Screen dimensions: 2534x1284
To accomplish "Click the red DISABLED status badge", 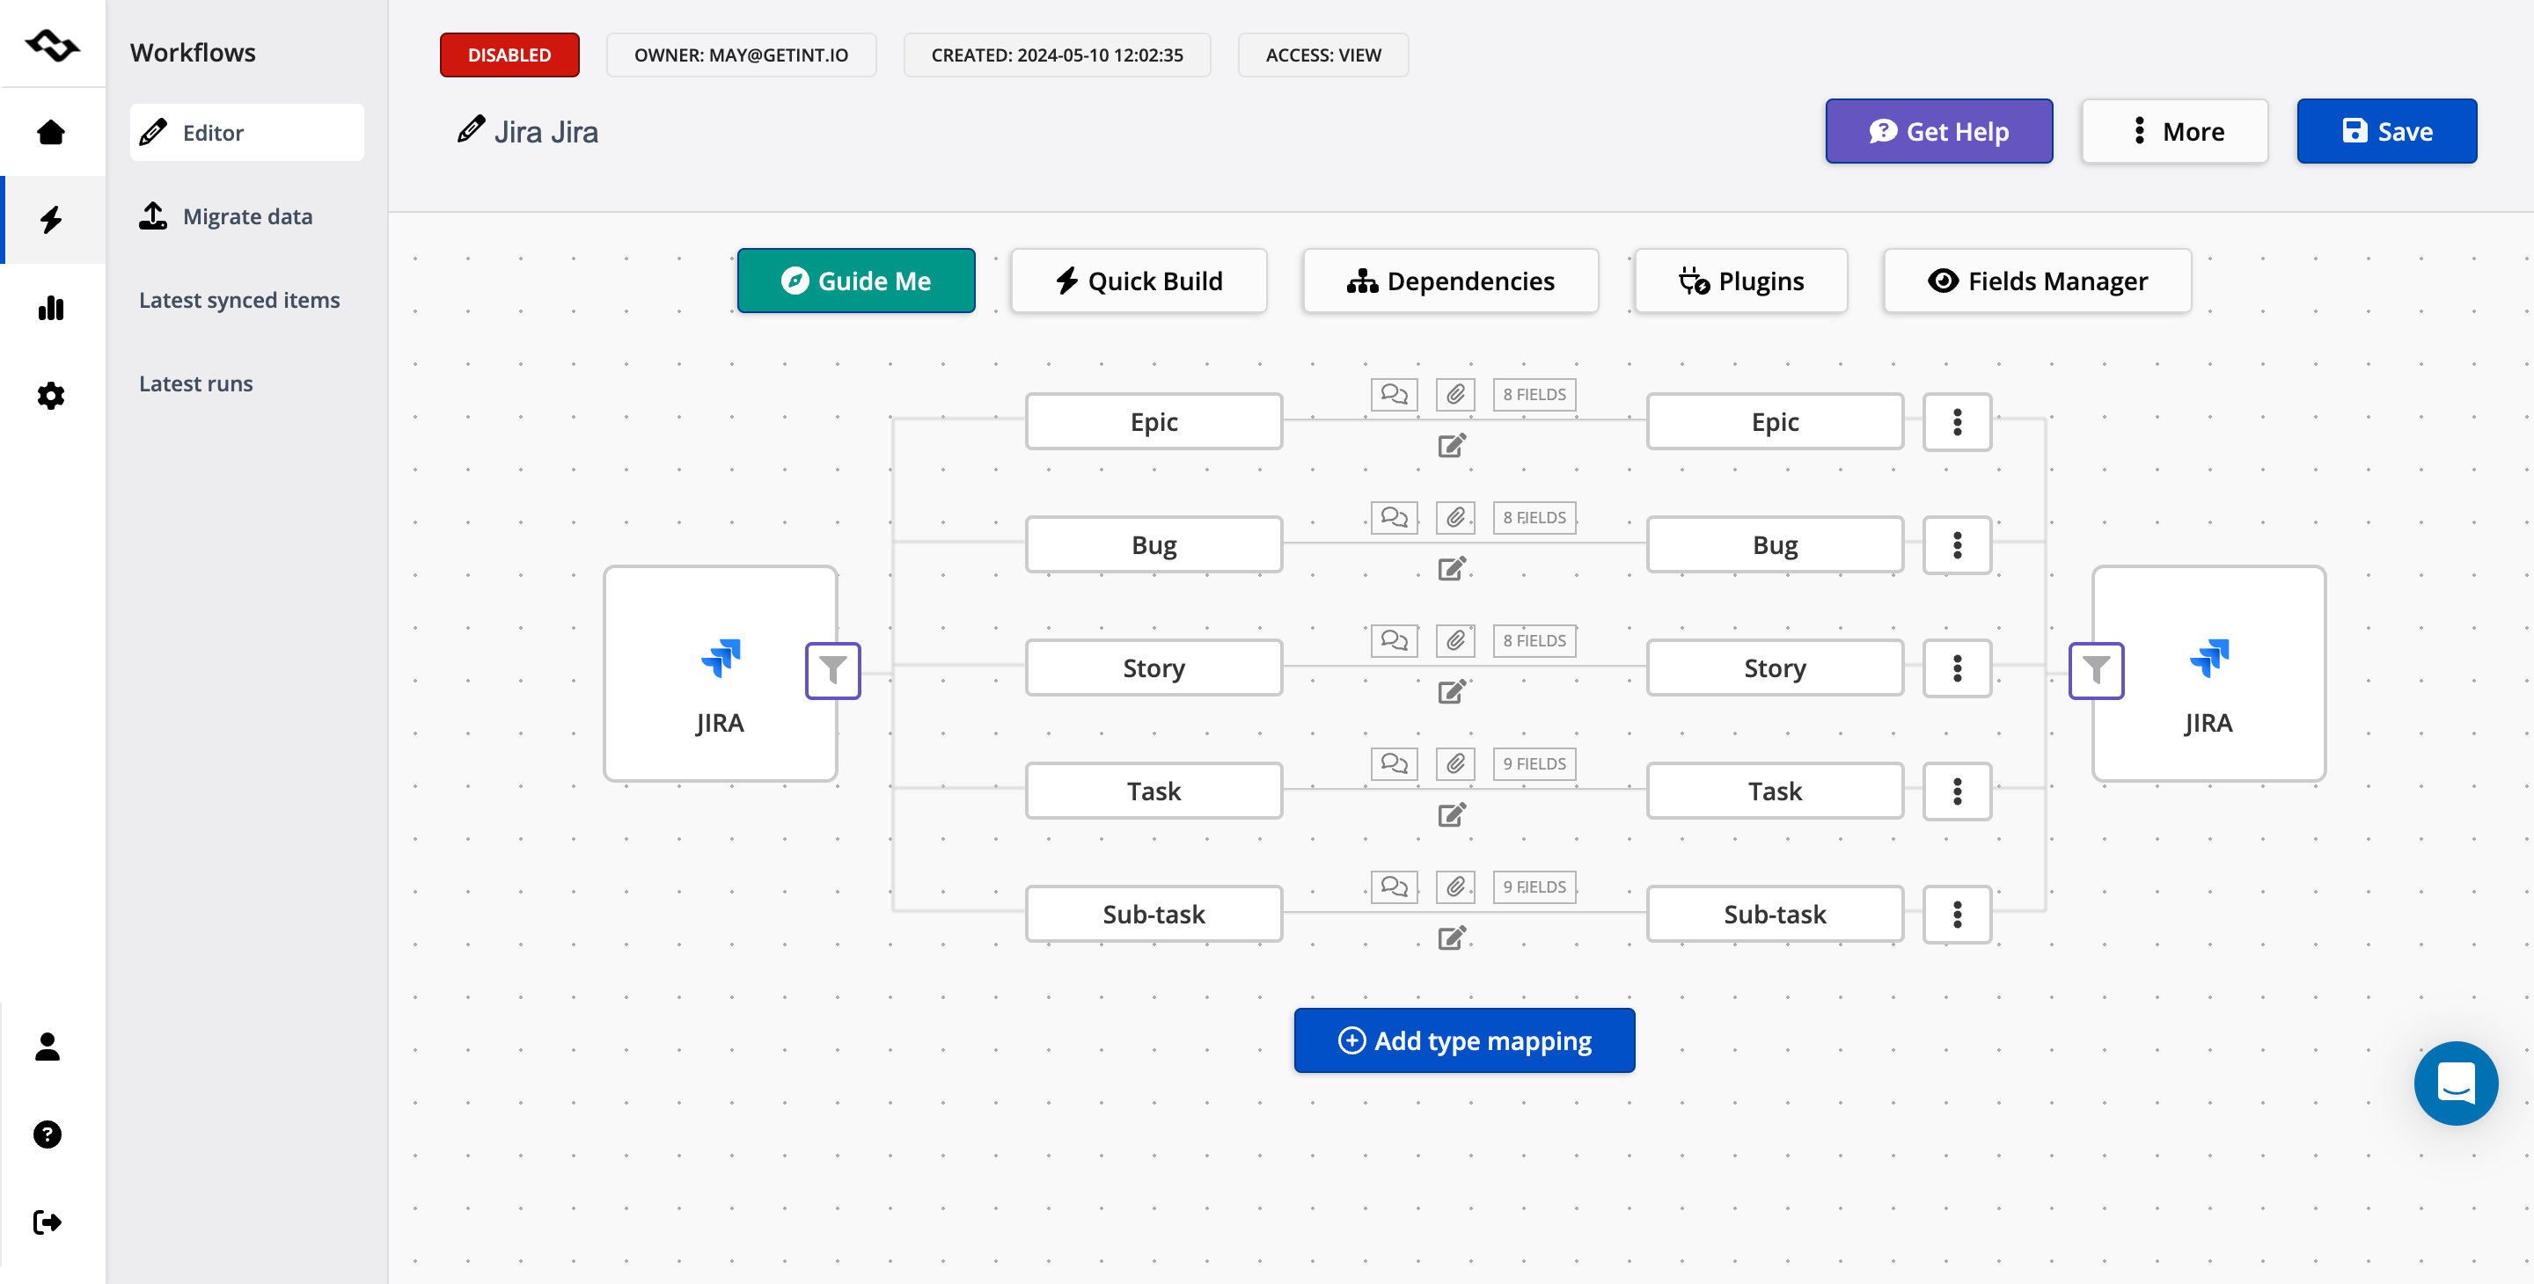I will pos(509,55).
